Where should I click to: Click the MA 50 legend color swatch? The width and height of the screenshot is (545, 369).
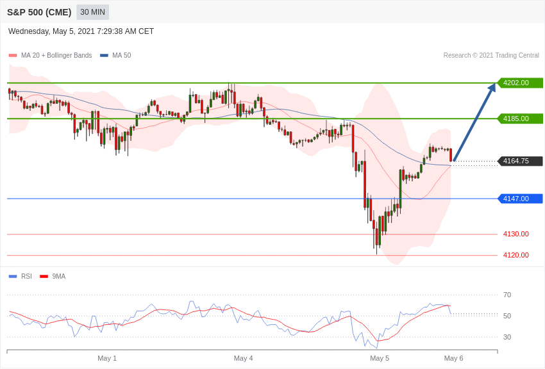(104, 56)
